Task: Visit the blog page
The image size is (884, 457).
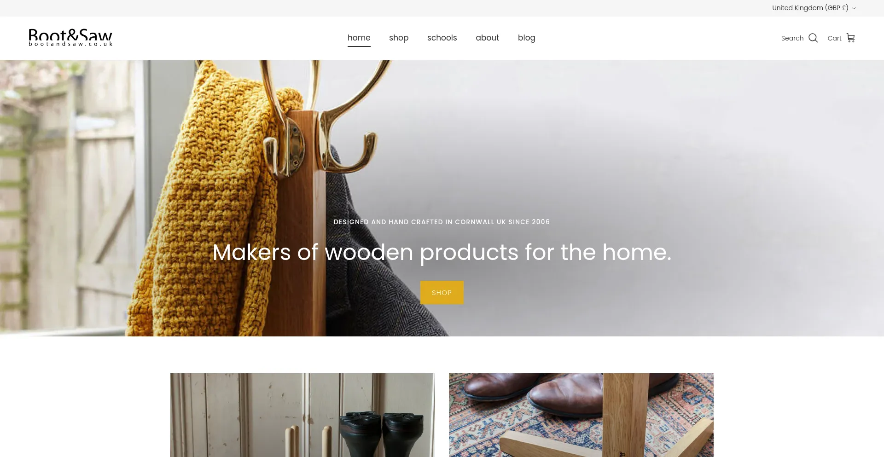Action: point(526,38)
